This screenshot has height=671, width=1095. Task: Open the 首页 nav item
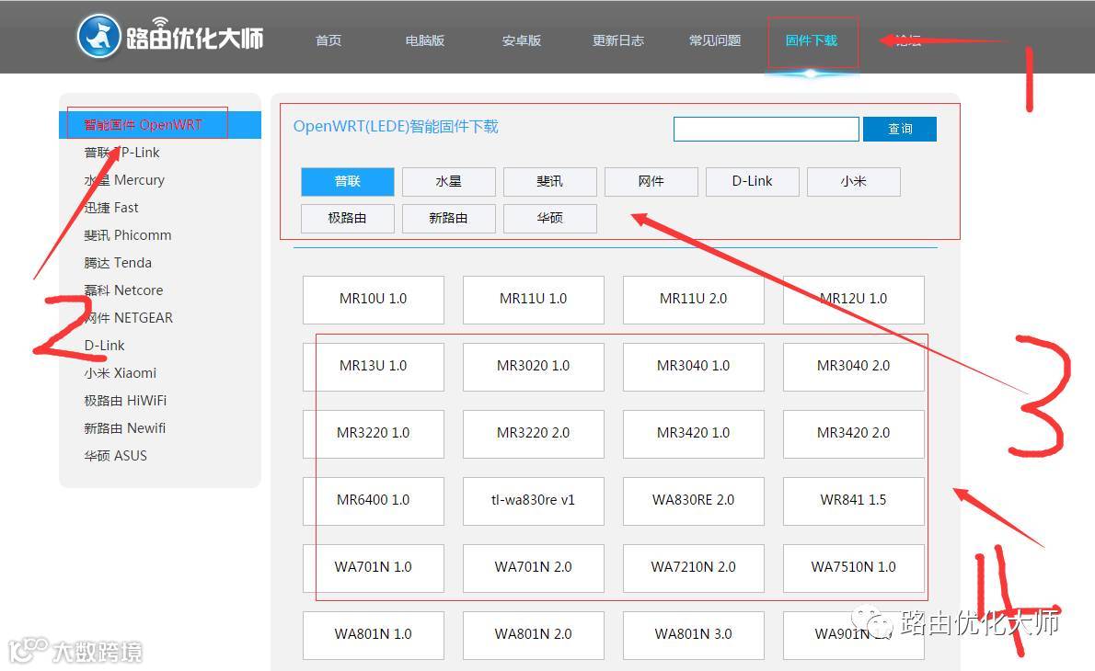[x=328, y=40]
